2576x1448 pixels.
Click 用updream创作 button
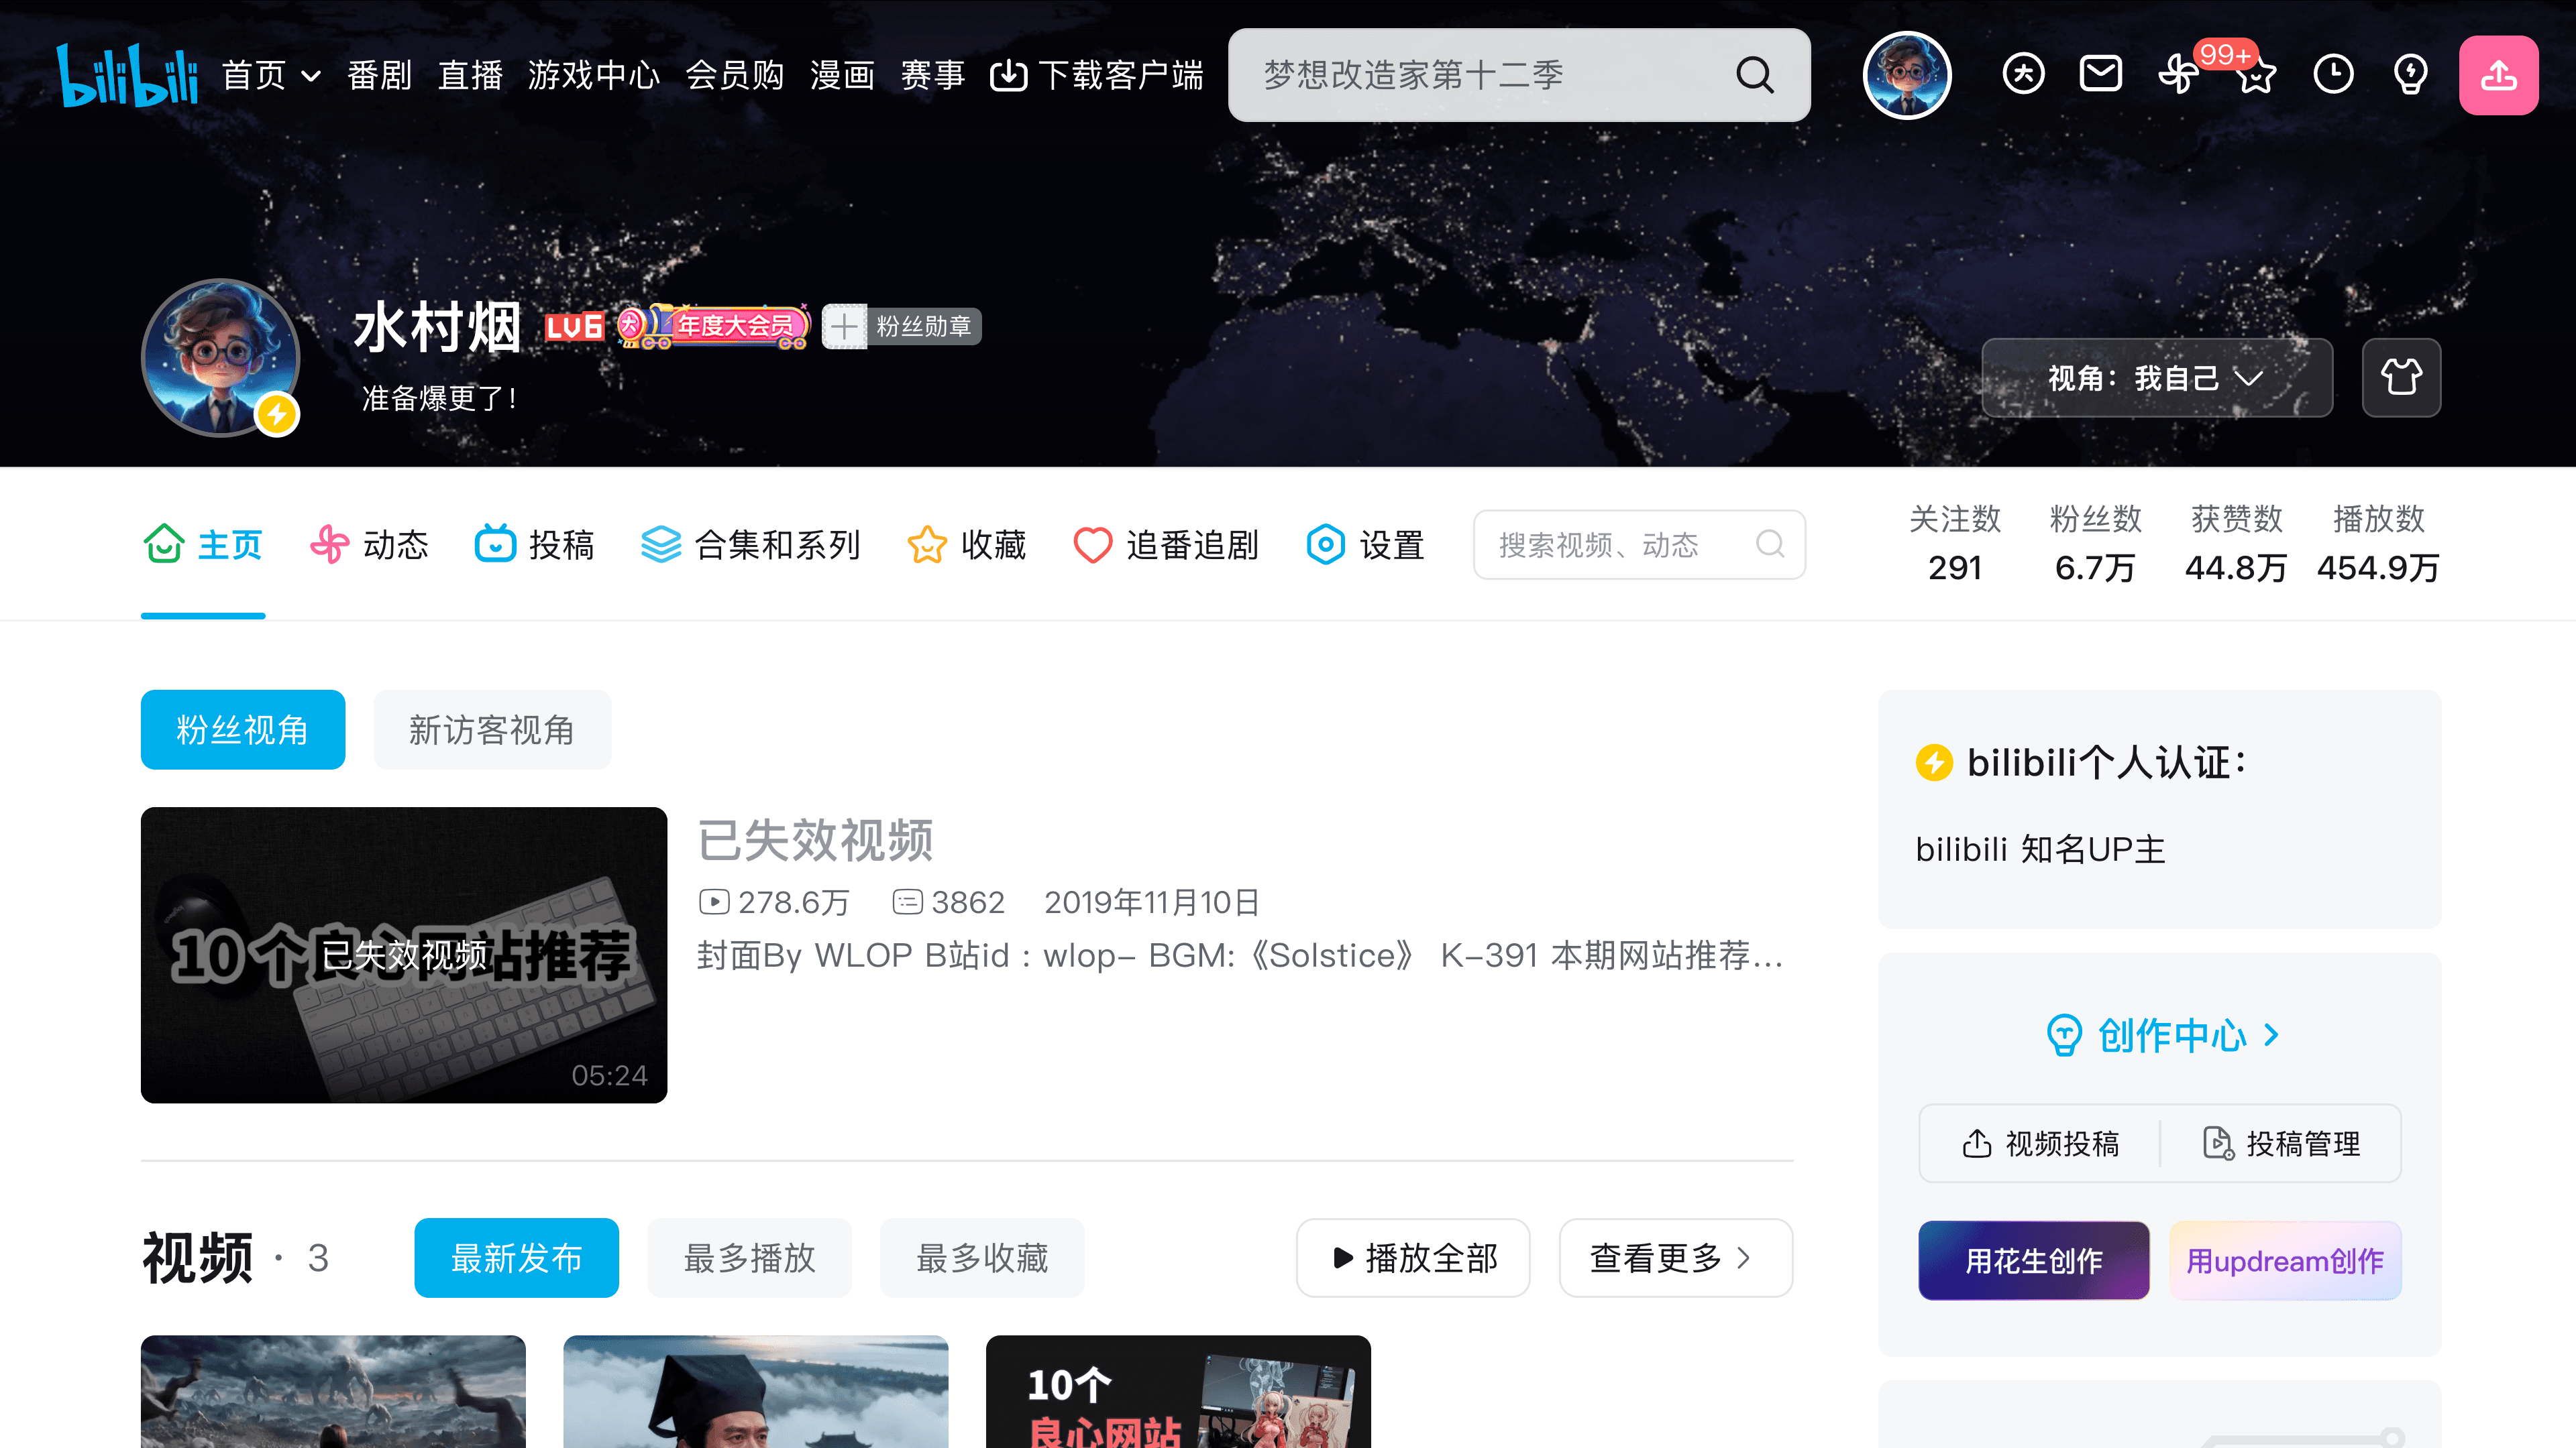[2285, 1260]
